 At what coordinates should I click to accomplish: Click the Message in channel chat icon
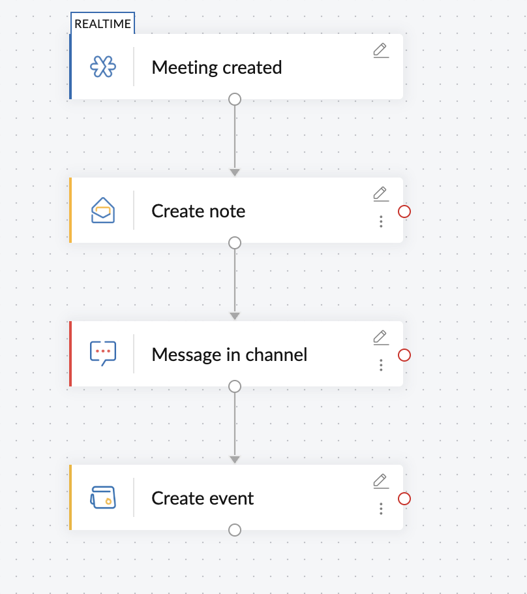103,354
